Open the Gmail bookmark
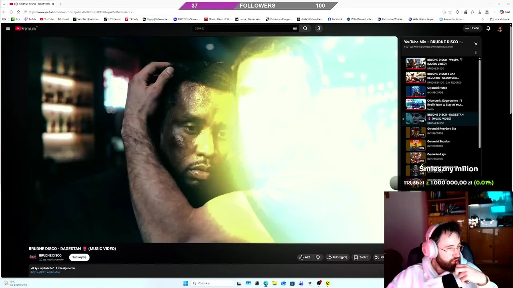513x288 pixels. (x=63, y=19)
